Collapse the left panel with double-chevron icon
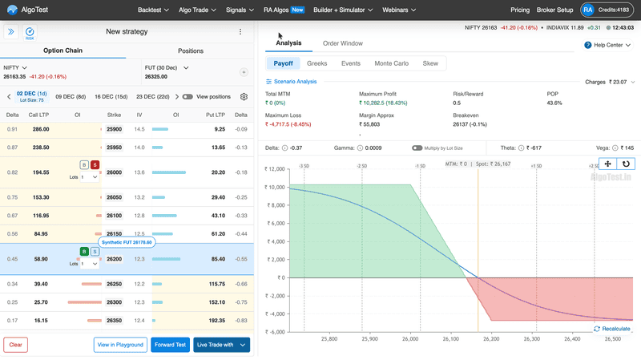641x360 pixels. (11, 32)
